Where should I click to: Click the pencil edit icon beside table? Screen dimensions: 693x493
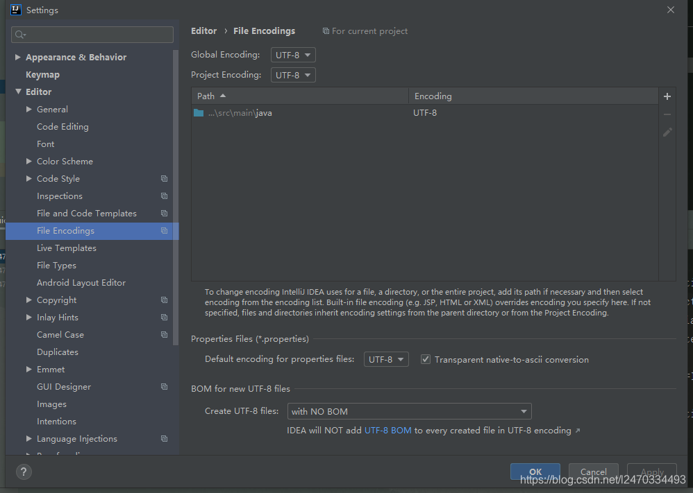[x=667, y=132]
